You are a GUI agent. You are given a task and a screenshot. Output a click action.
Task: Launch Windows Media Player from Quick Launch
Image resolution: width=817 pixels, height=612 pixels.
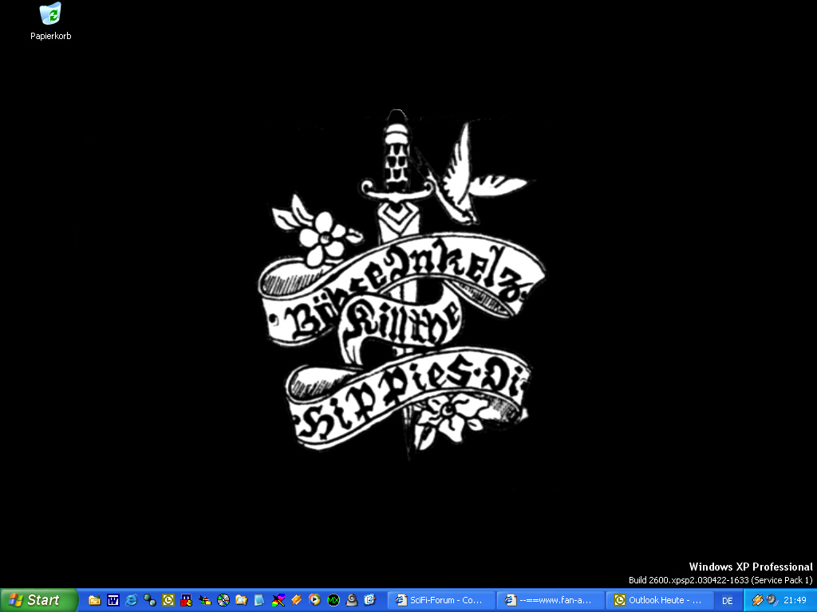pos(315,600)
